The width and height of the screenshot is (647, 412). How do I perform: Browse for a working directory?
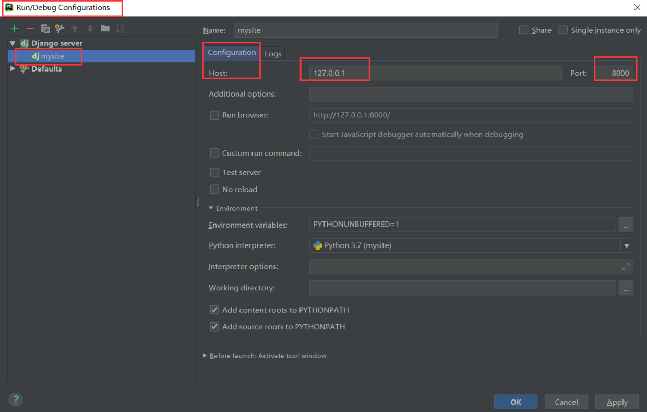coord(626,288)
